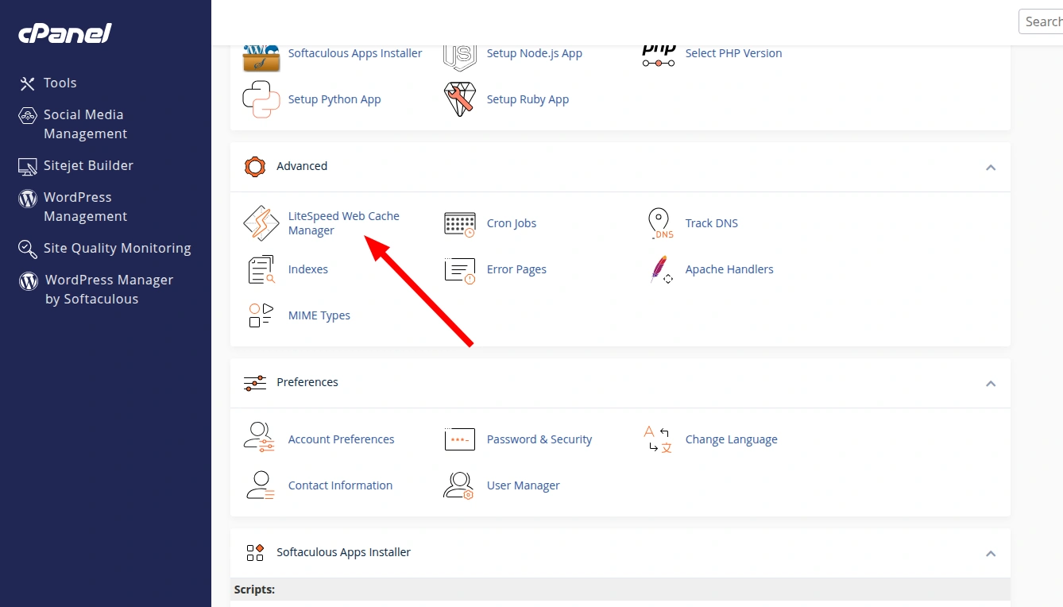Collapse the Softaculous Apps Installer section
The width and height of the screenshot is (1063, 607).
point(991,553)
